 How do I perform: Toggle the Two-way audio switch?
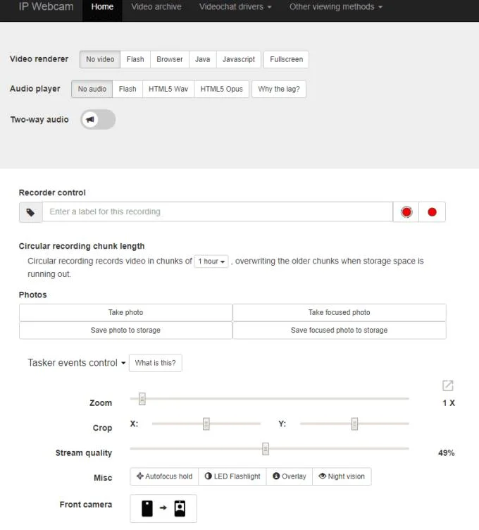pos(98,119)
